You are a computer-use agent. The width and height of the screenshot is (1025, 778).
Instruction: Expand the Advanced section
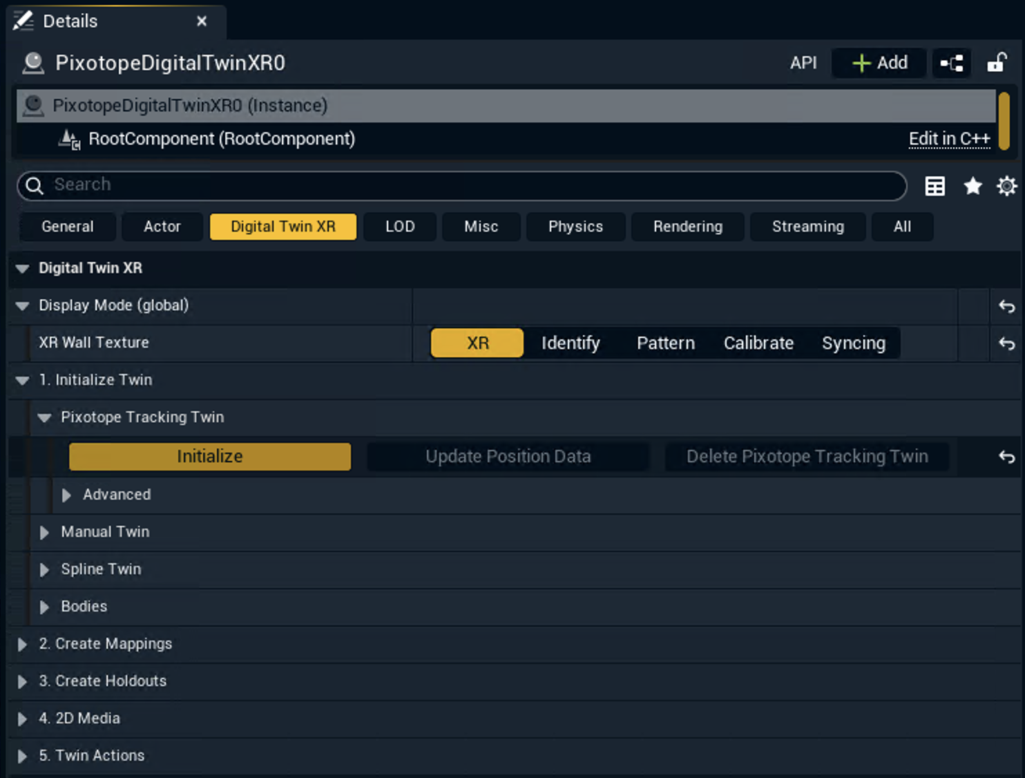tap(66, 495)
